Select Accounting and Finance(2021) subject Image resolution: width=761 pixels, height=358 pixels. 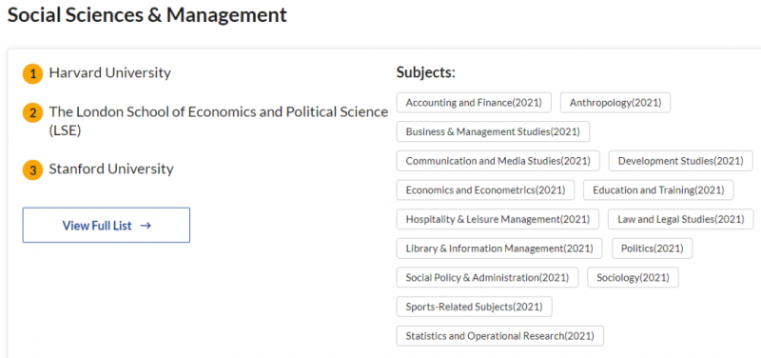point(474,103)
